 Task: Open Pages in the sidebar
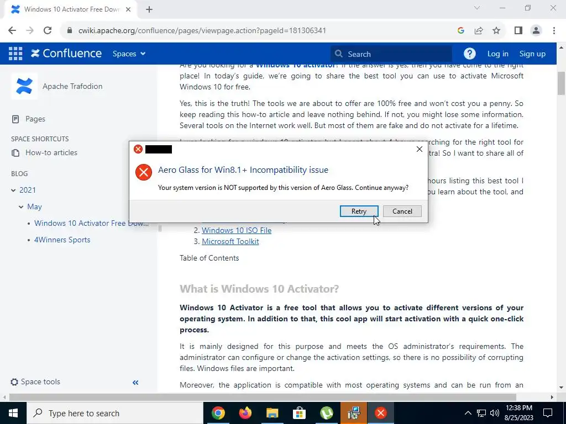pos(35,119)
